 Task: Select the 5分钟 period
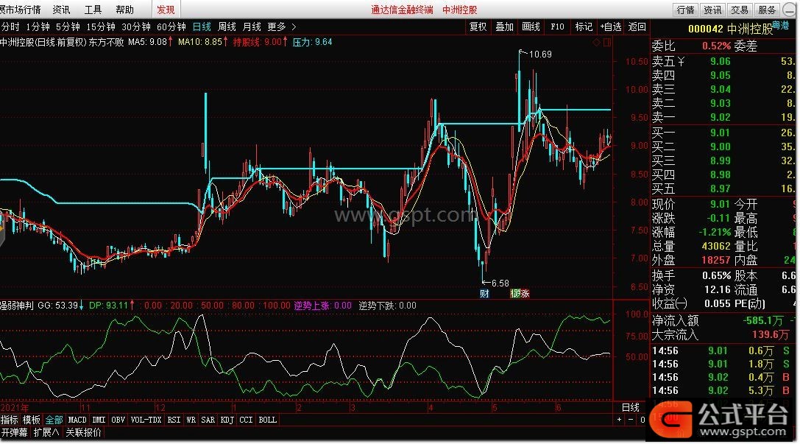[x=68, y=27]
